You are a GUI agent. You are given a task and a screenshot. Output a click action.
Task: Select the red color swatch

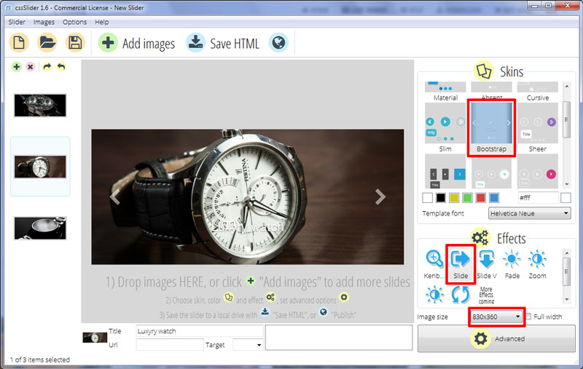click(x=481, y=198)
